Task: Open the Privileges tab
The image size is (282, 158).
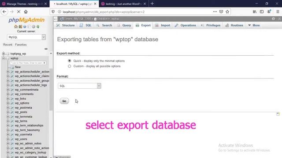Action: point(211,25)
